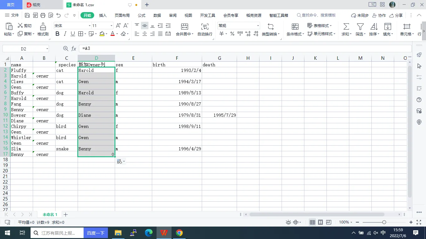Viewport: 426px width, 239px height.
Task: Decrease decimal places
Action: [x=255, y=34]
